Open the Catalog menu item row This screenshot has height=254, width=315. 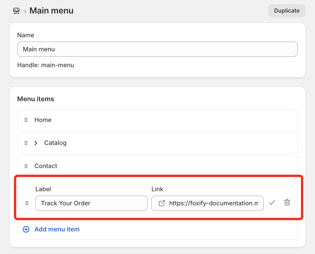[x=157, y=143]
